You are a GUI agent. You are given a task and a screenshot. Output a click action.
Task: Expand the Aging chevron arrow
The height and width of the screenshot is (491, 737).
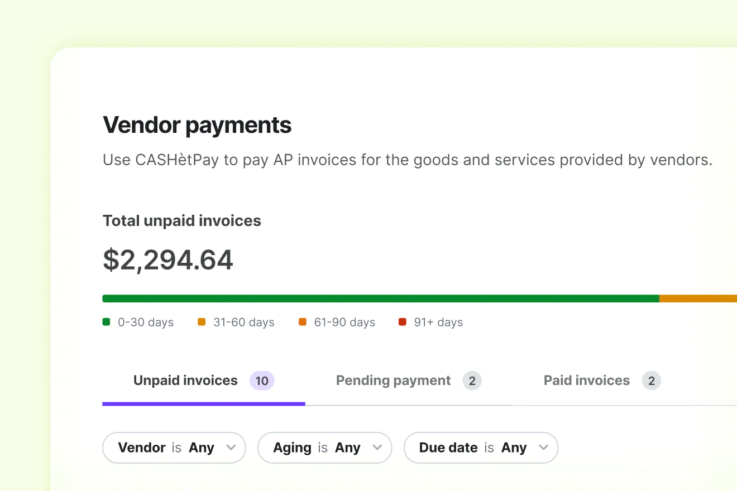click(379, 447)
